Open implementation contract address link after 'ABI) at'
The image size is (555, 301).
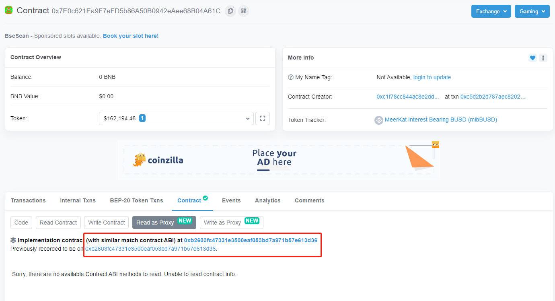251,240
